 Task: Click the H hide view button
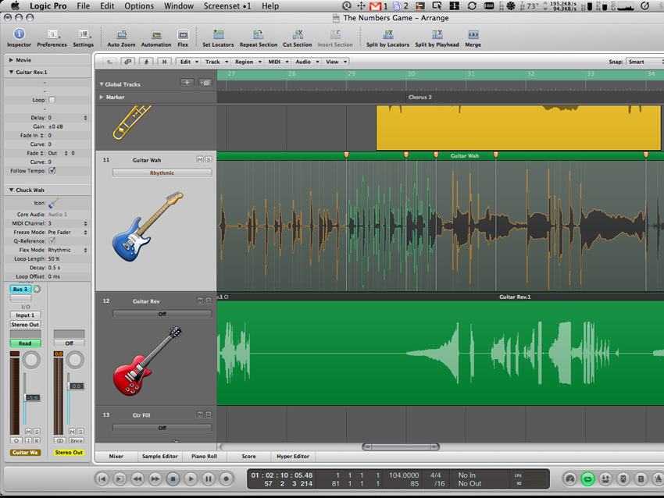164,62
